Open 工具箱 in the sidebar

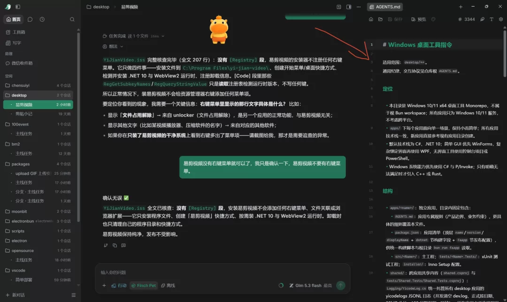coord(19,32)
